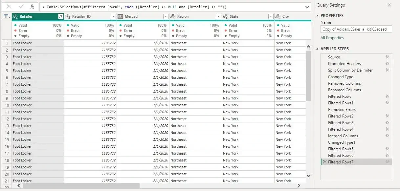This screenshot has height=191, width=400.
Task: Change Region column data type icon
Action: pos(173,16)
